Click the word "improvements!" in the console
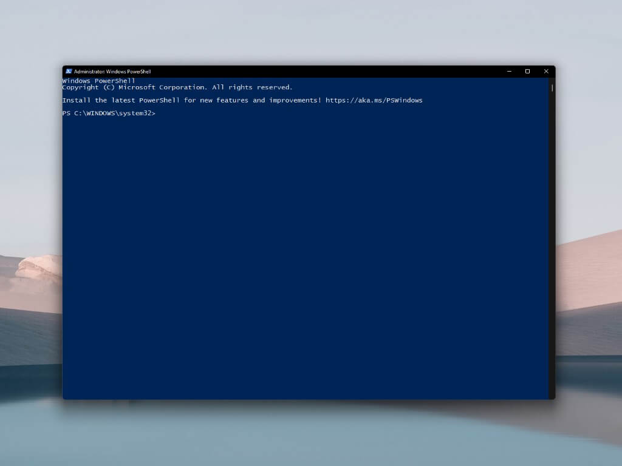 pyautogui.click(x=295, y=100)
